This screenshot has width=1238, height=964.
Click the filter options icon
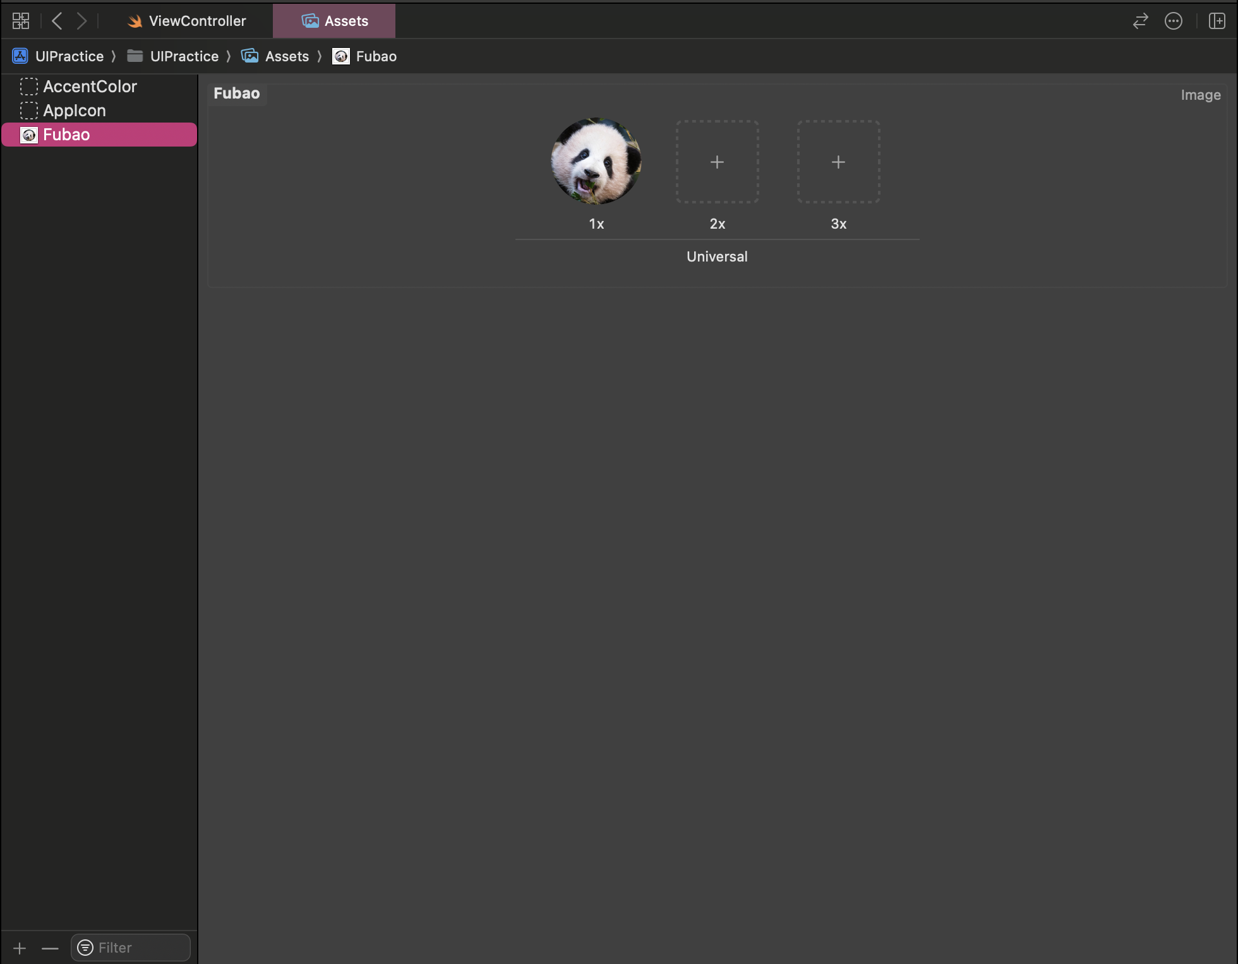click(x=85, y=948)
